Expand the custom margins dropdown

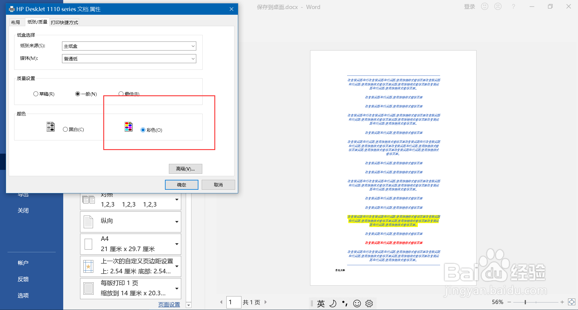177,266
